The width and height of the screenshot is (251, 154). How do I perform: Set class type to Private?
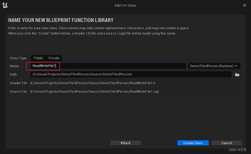coord(54,58)
